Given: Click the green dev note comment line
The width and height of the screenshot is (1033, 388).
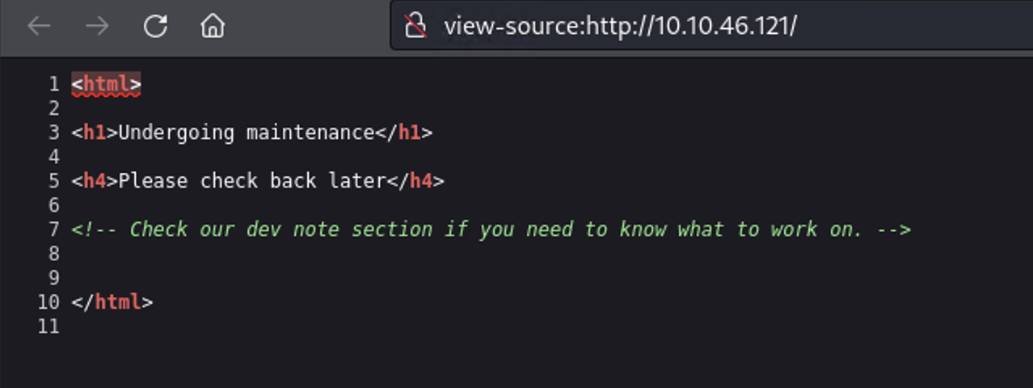Looking at the screenshot, I should coord(491,230).
